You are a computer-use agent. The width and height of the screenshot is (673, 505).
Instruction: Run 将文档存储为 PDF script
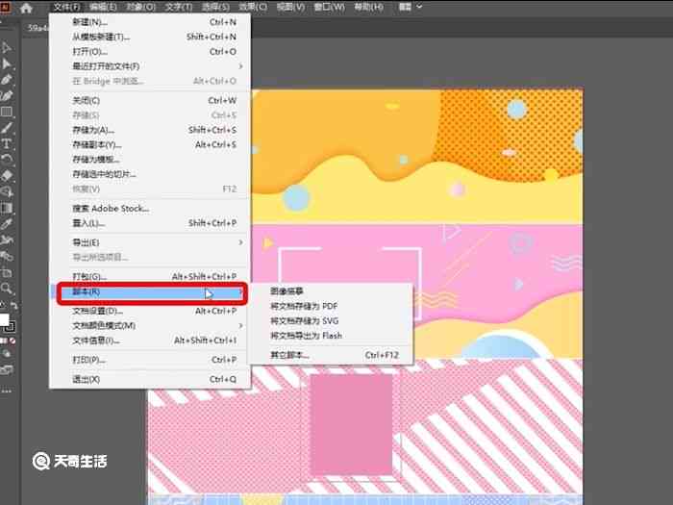(332, 306)
